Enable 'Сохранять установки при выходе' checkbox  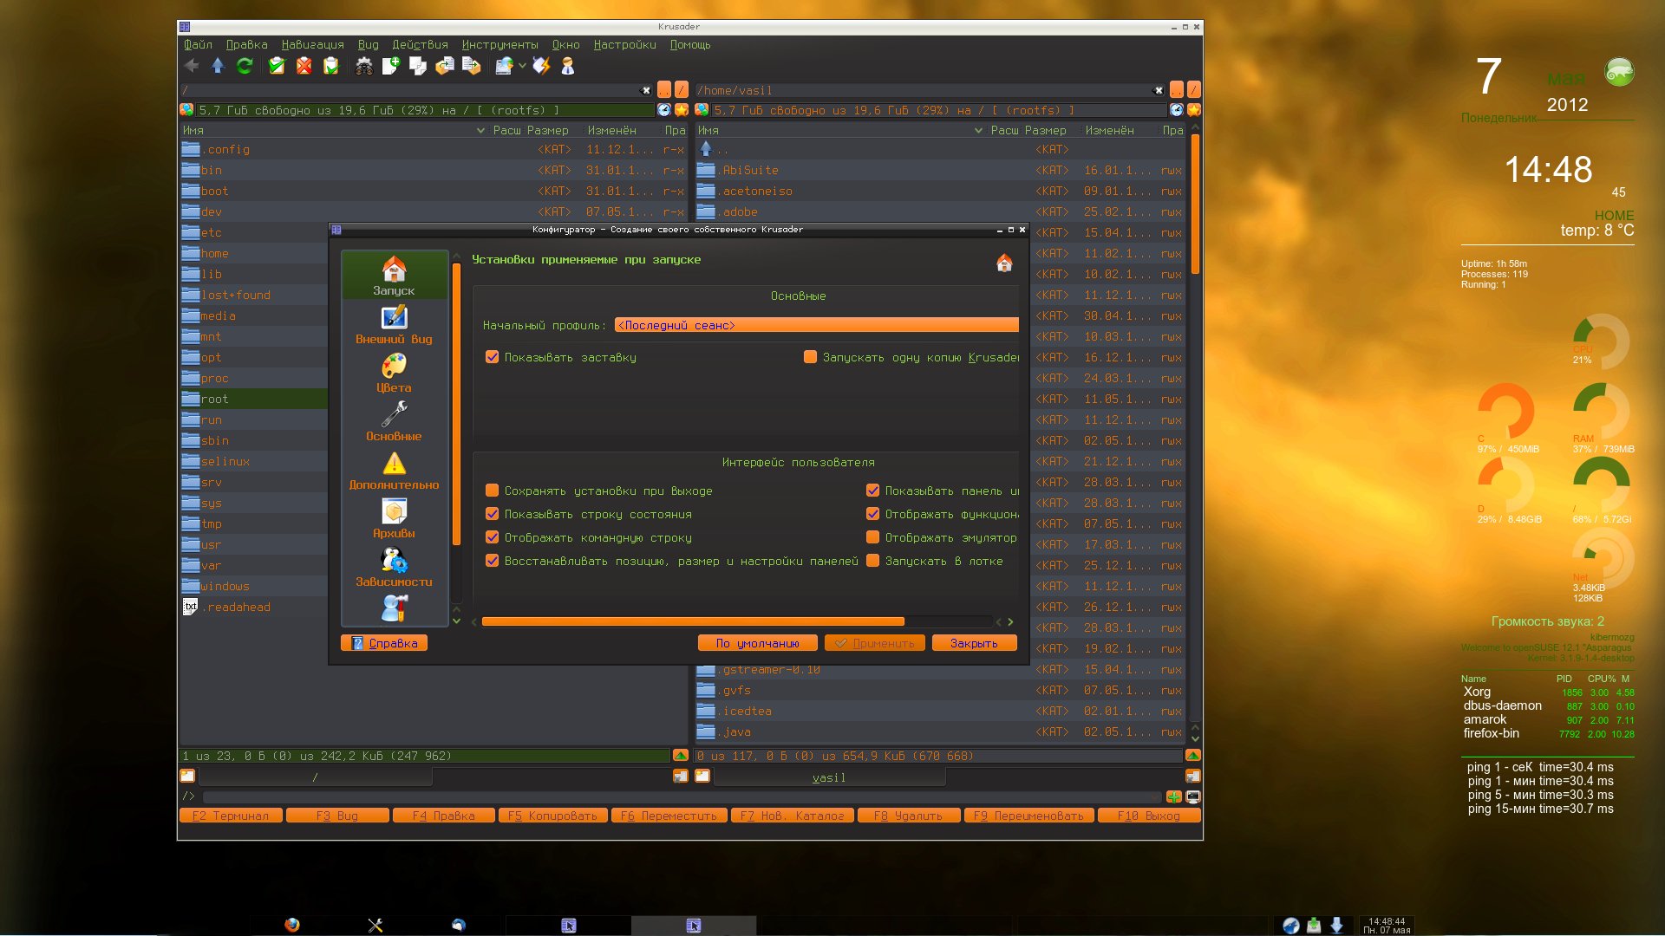[493, 491]
